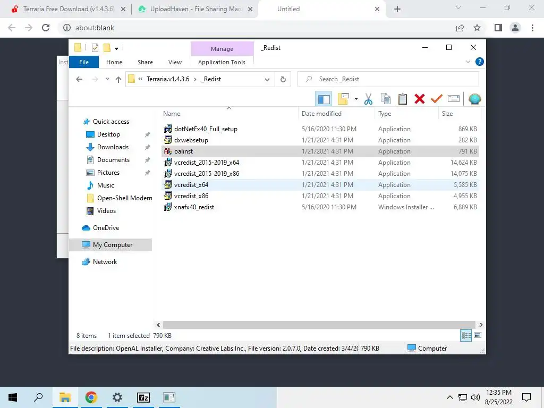The height and width of the screenshot is (408, 544).
Task: Open the View ribbon tab
Action: [x=175, y=62]
